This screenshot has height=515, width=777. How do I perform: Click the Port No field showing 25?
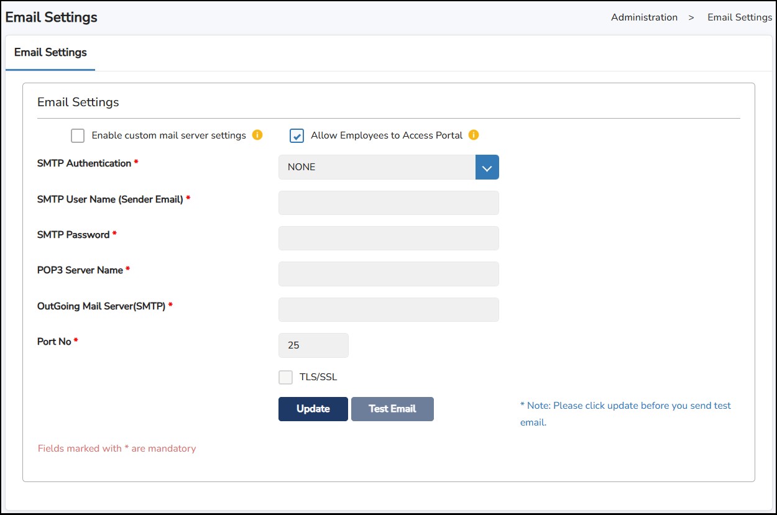(x=313, y=345)
